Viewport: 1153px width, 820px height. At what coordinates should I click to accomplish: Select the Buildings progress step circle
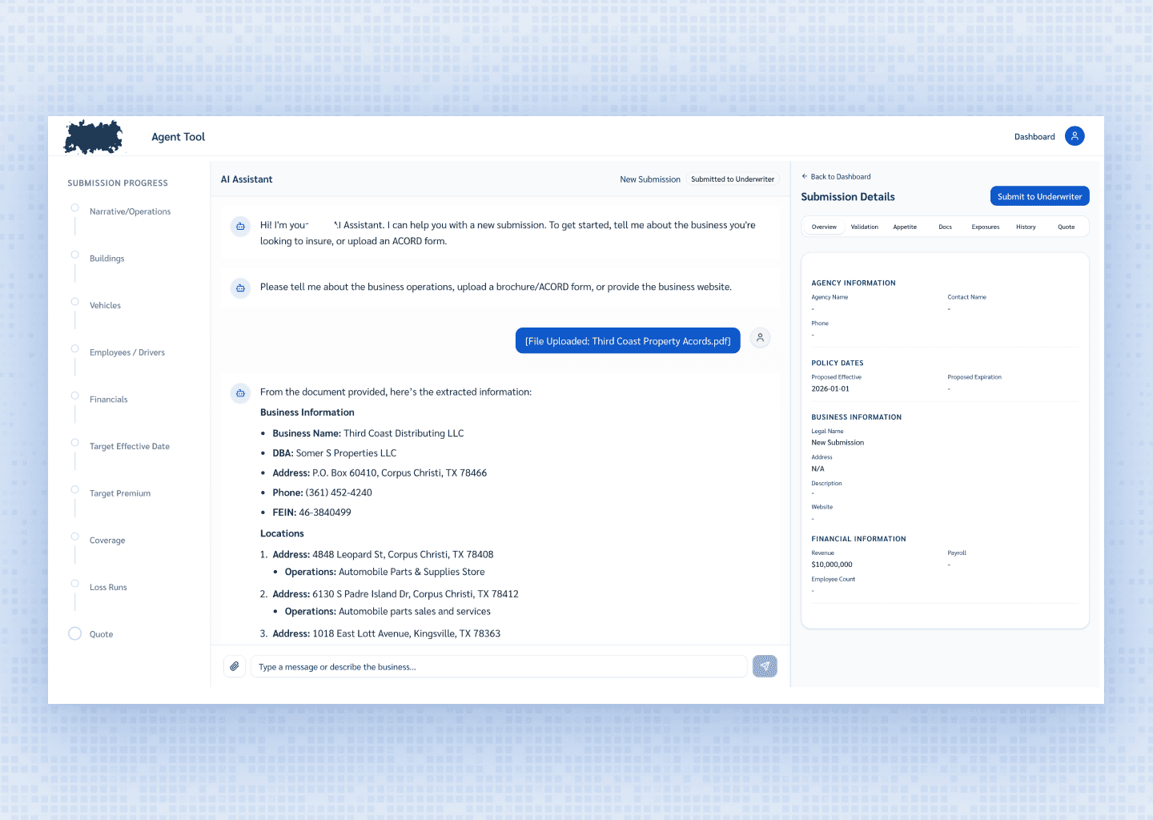click(x=74, y=255)
